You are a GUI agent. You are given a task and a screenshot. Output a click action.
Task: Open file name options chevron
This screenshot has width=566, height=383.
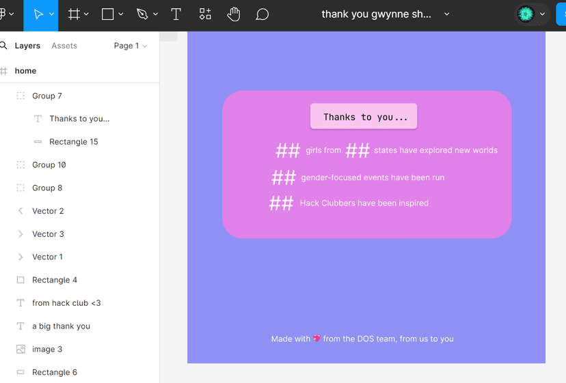pyautogui.click(x=447, y=14)
